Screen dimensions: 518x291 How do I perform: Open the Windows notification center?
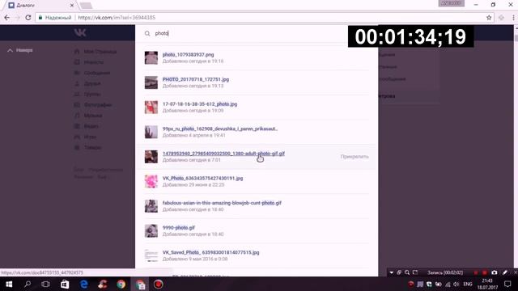click(507, 284)
